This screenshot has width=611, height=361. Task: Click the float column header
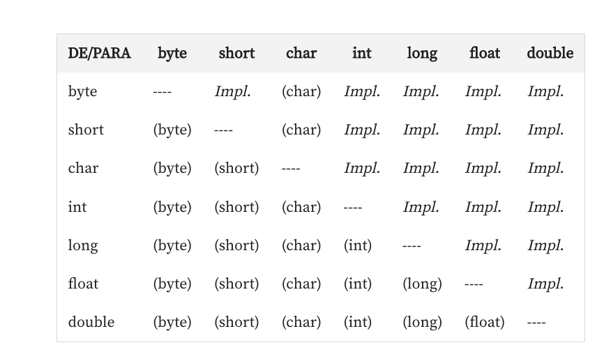(485, 53)
